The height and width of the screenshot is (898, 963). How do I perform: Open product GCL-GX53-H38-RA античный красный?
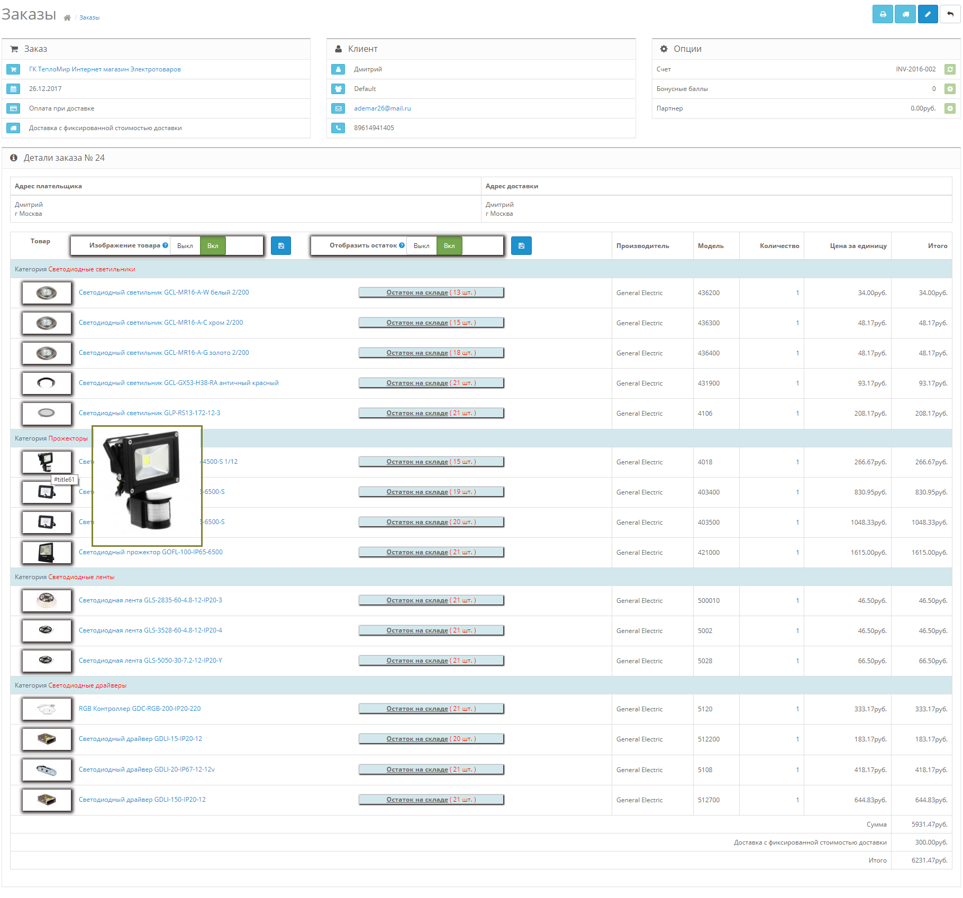[x=178, y=383]
